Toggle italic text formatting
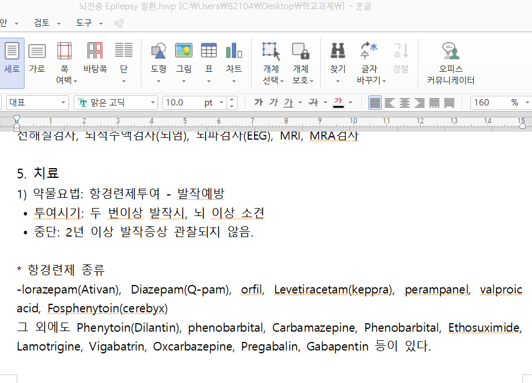The width and height of the screenshot is (532, 383). click(x=273, y=103)
